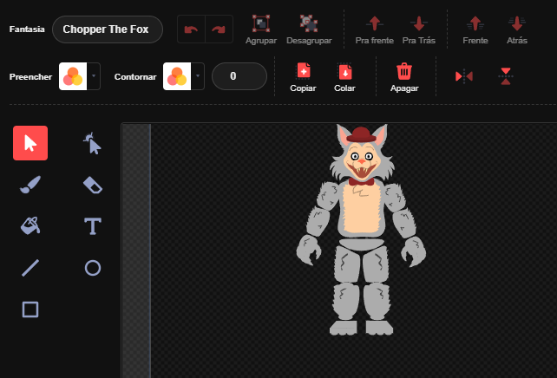
Task: Select the Fill bucket tool
Action: click(x=30, y=225)
